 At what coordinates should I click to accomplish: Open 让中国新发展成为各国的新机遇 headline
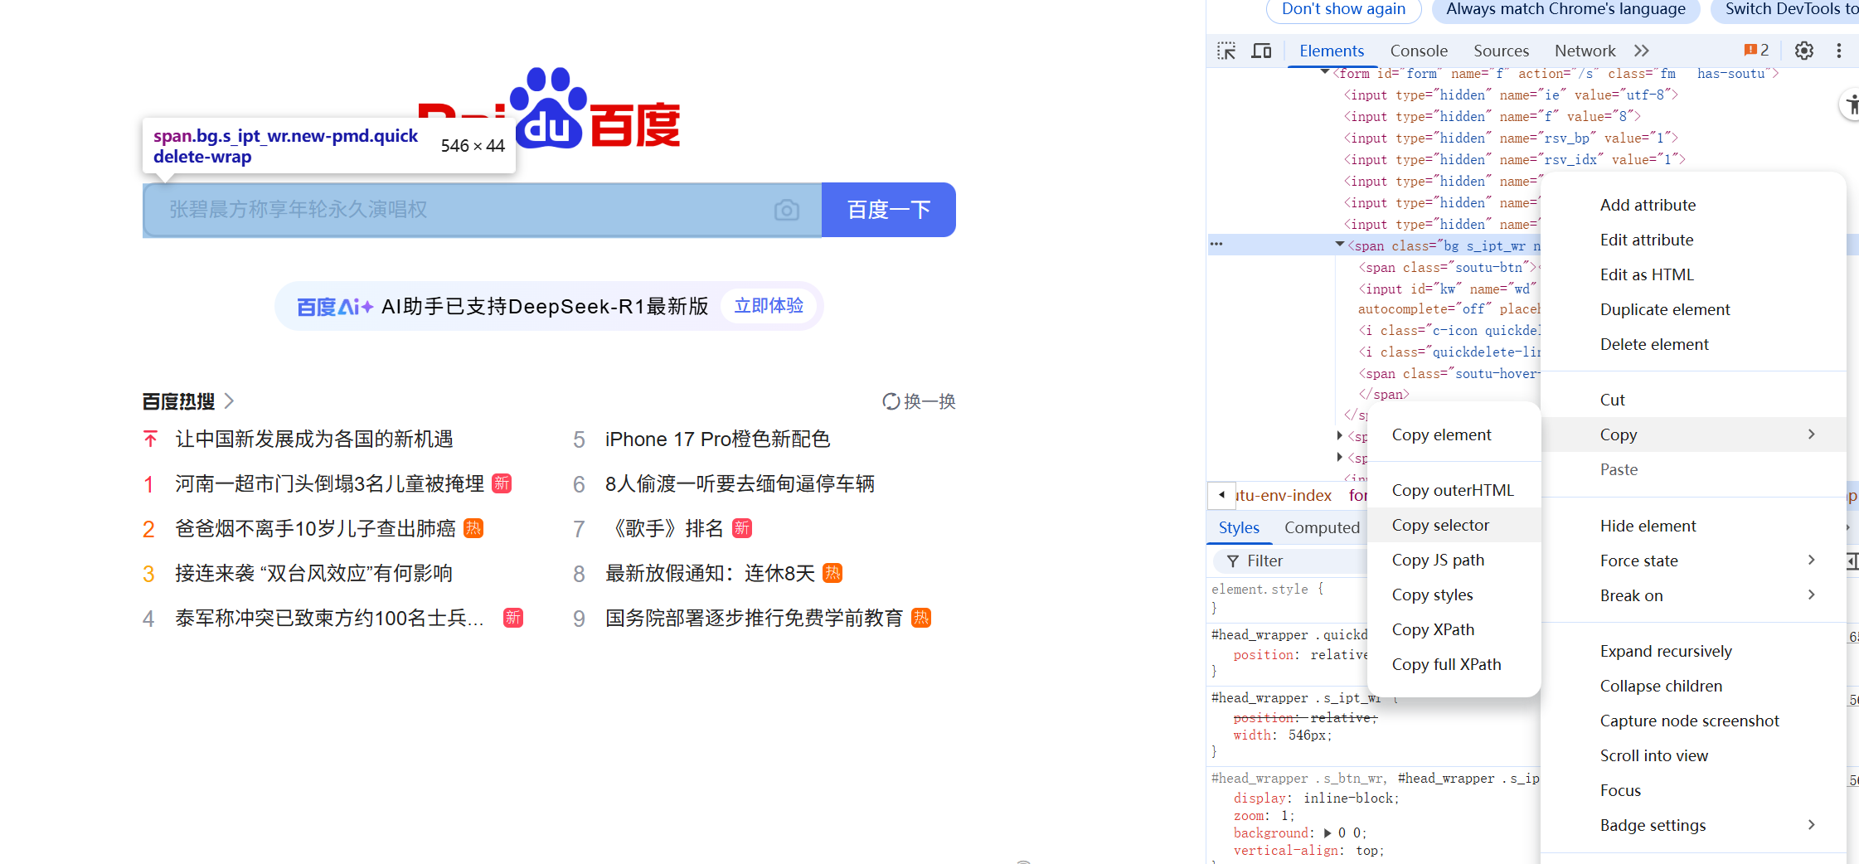point(314,439)
